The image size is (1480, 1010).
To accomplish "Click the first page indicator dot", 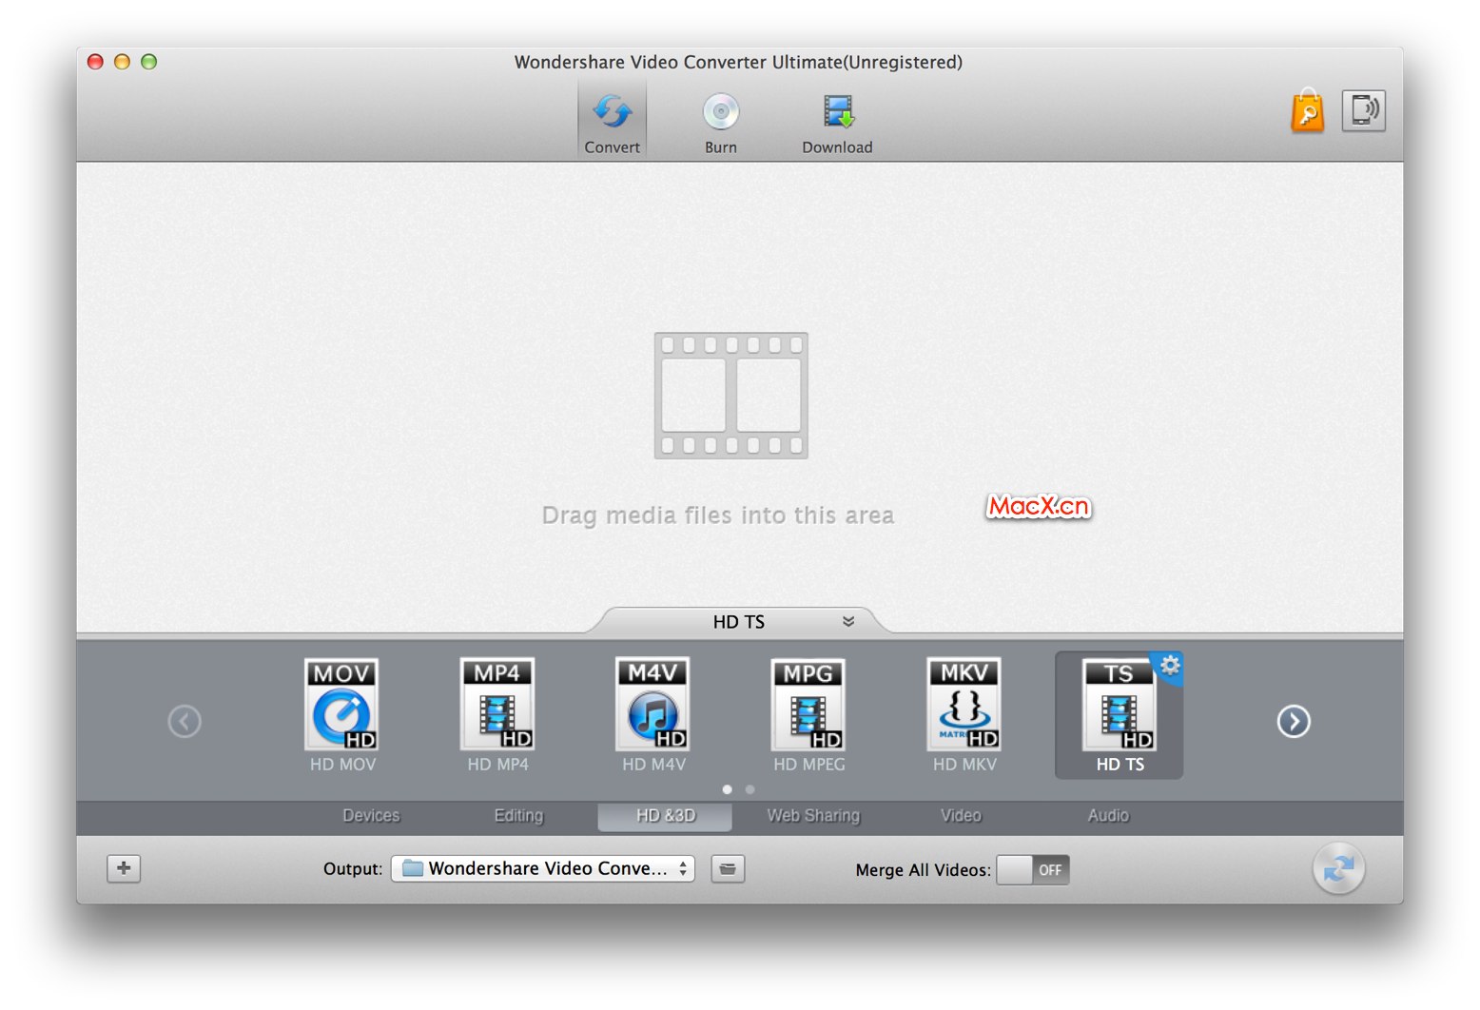I will [x=728, y=789].
